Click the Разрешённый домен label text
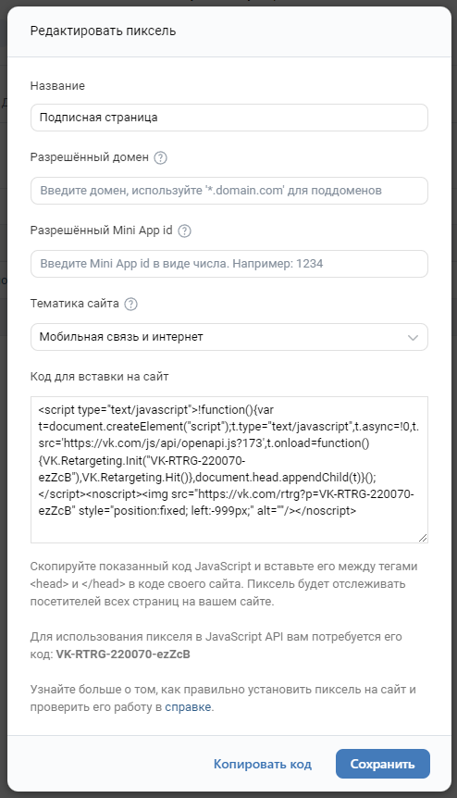Screen dimensions: 457x798 (90, 157)
